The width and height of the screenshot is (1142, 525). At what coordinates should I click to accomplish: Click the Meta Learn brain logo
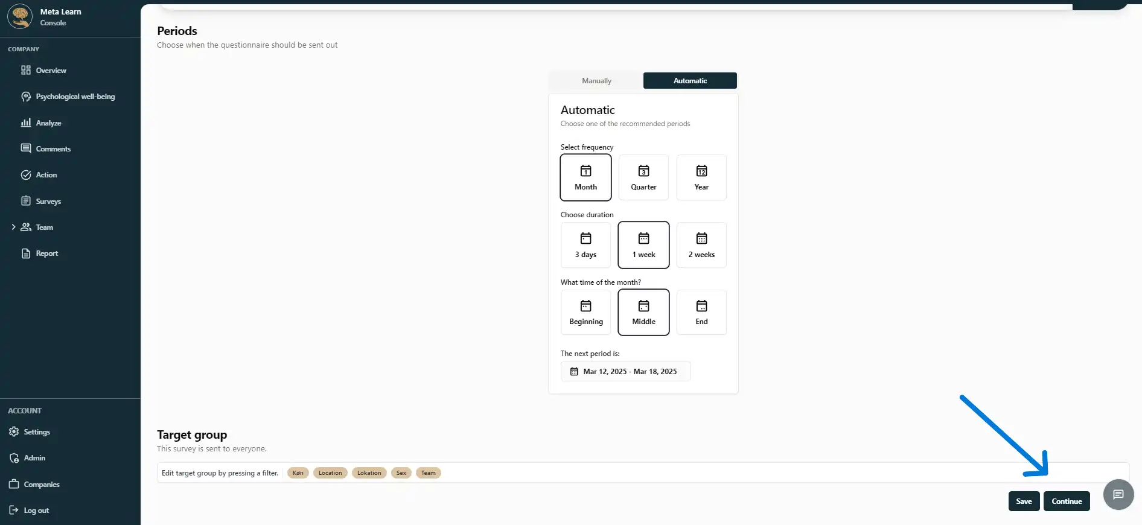pyautogui.click(x=20, y=16)
